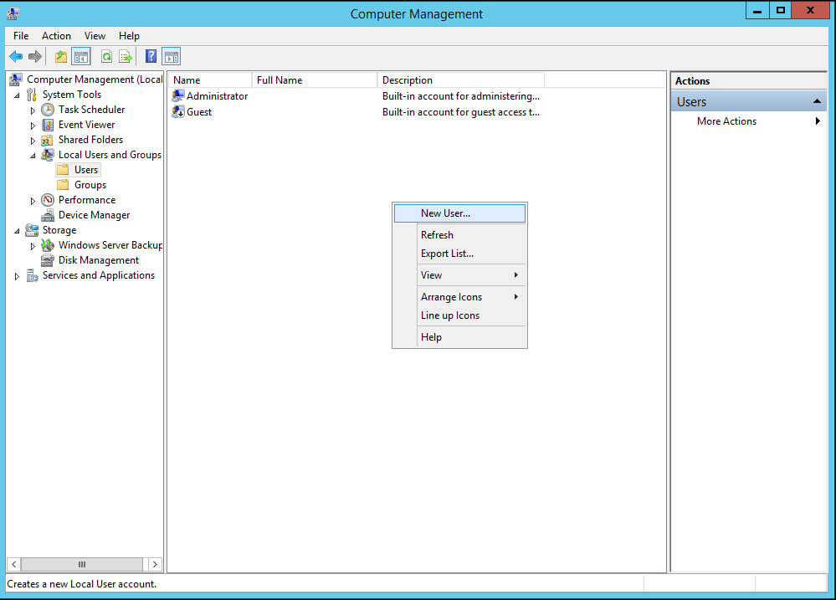Sort by the Name column header
The width and height of the screenshot is (836, 600).
pyautogui.click(x=210, y=80)
